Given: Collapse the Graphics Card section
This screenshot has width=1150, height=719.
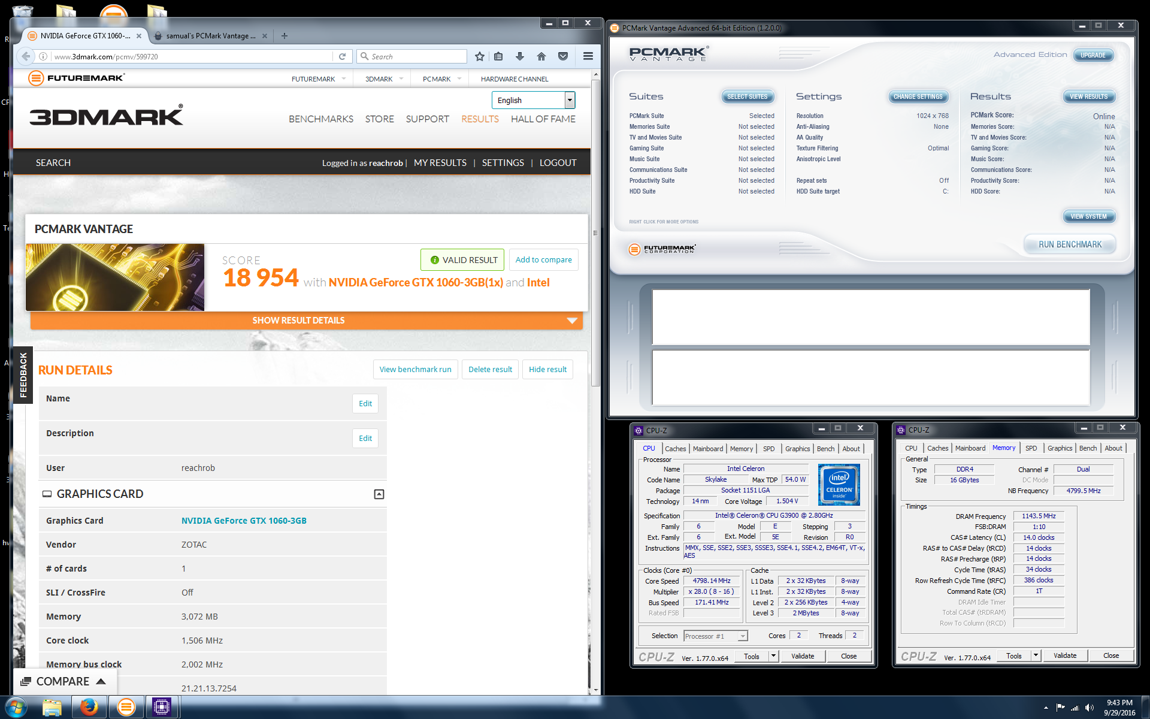Looking at the screenshot, I should pyautogui.click(x=379, y=494).
